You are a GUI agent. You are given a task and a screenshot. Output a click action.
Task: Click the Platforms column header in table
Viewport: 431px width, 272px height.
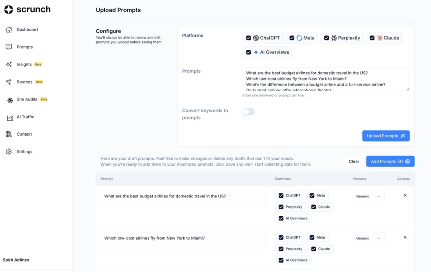283,179
